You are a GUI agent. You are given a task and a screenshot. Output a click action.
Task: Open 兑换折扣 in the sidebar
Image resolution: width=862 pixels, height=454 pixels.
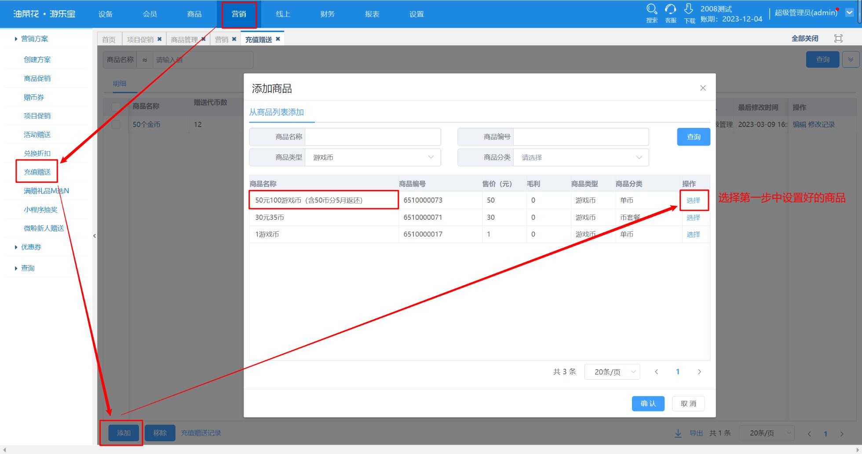point(37,153)
